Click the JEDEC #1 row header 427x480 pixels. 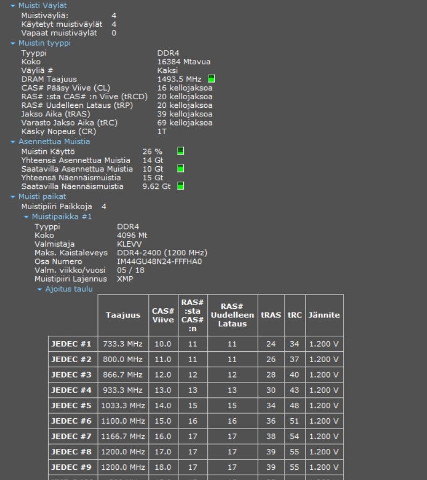[73, 344]
